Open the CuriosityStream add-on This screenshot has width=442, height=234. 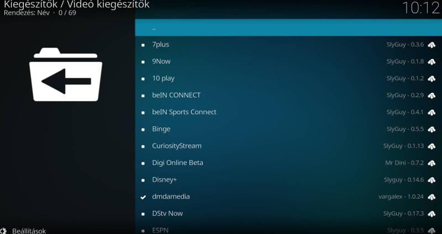288,146
